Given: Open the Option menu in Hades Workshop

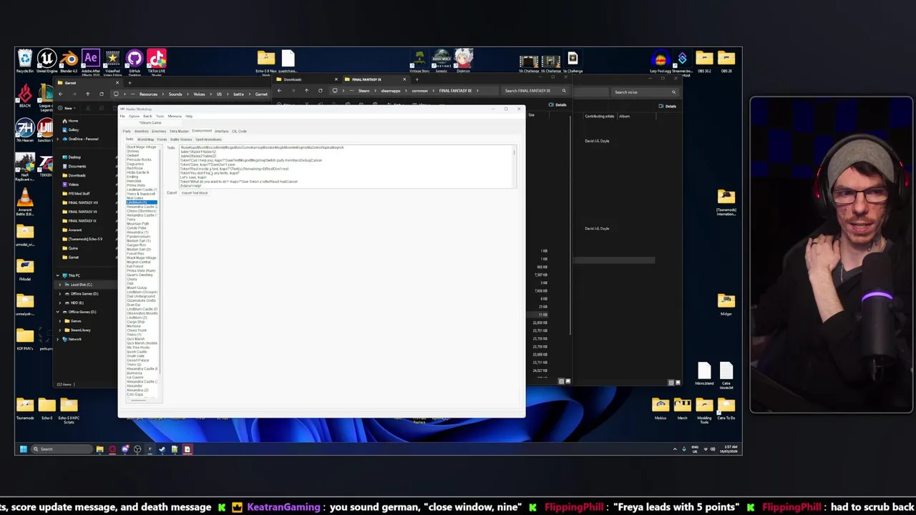Looking at the screenshot, I should pos(134,116).
